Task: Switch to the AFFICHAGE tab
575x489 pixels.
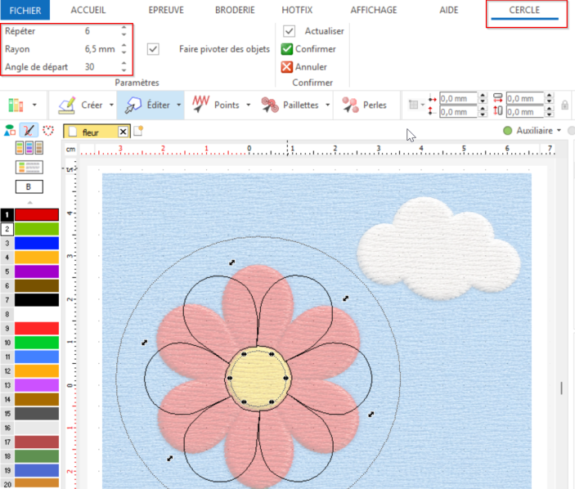Action: 373,11
